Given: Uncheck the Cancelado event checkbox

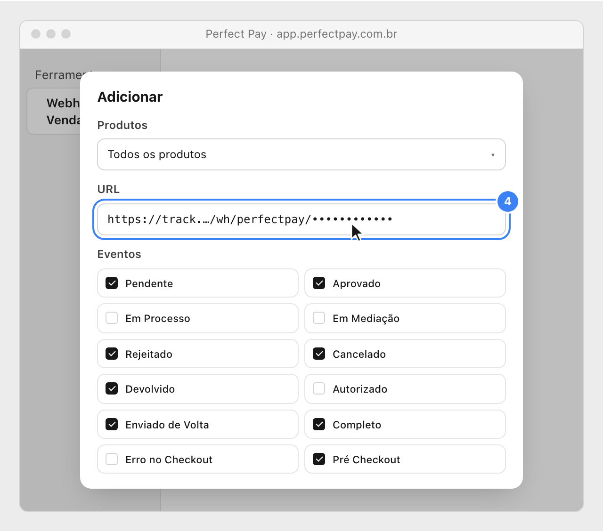Looking at the screenshot, I should tap(319, 354).
